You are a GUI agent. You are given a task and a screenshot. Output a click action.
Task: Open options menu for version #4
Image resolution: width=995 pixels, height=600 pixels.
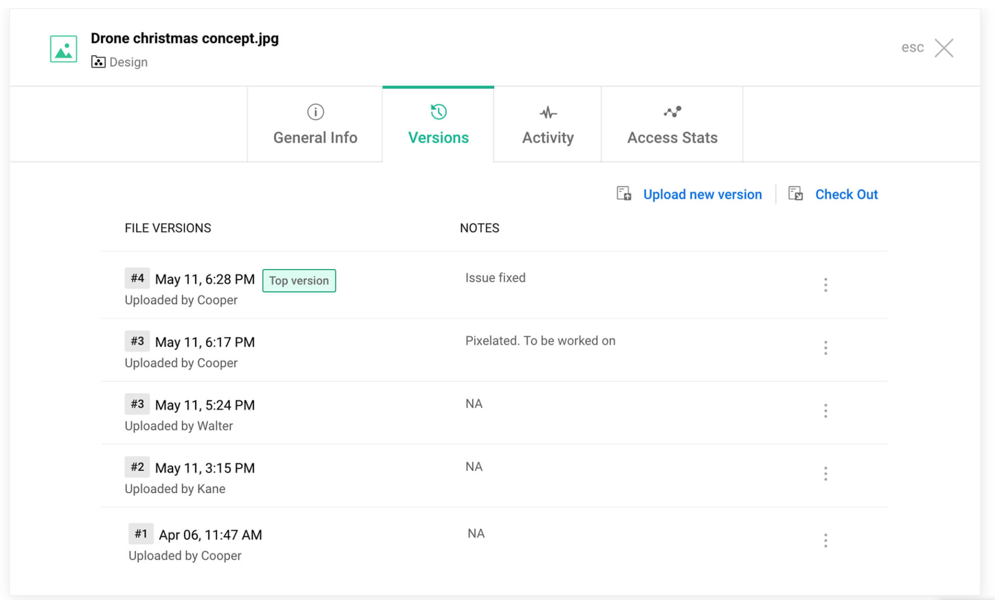pos(825,285)
